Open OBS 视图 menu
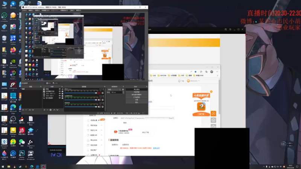This screenshot has width=301, height=169. [37, 11]
